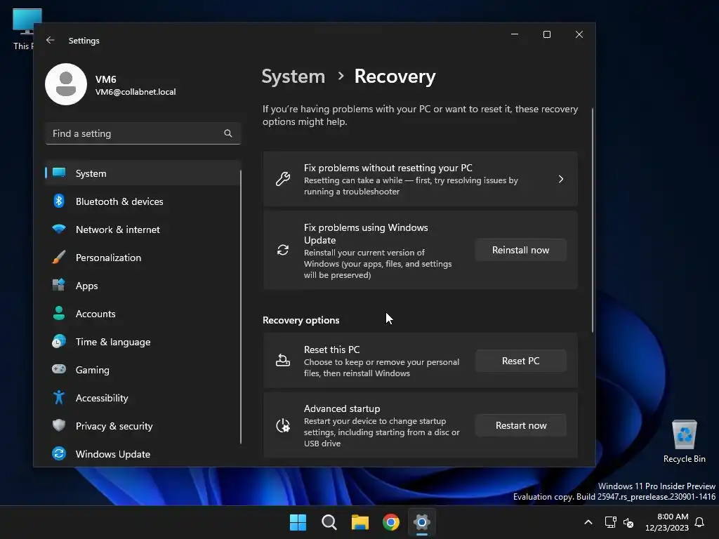Click the Reset this PC icon
Image resolution: width=719 pixels, height=539 pixels.
coord(283,361)
